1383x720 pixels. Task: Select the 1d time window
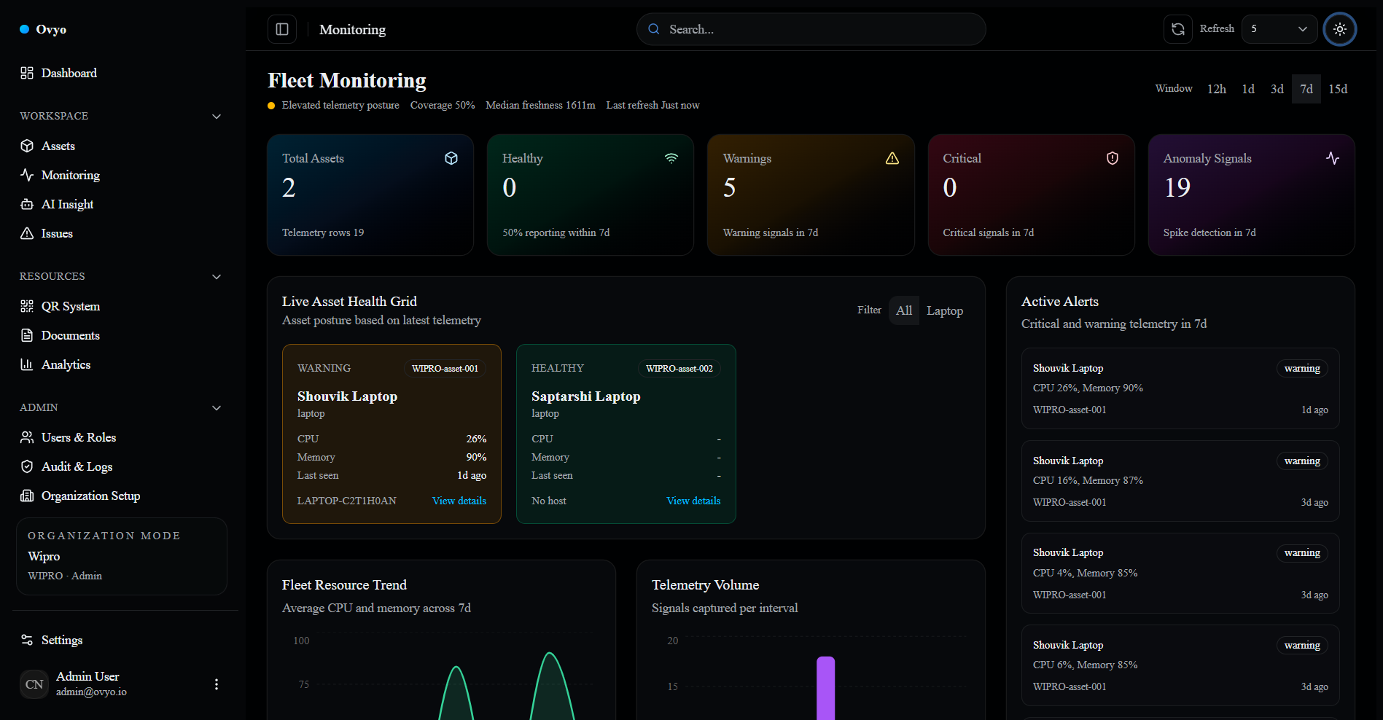coord(1248,89)
